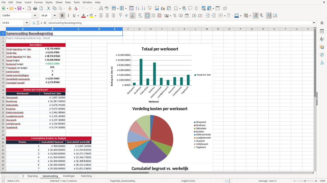Click the 100% zoom level
This screenshot has height=183, width=327.
point(322,181)
